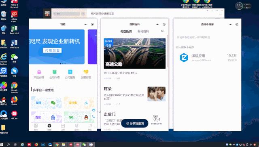Click the profile avatar in WeChat window
Viewport: 259px width, 147px height.
point(47,14)
